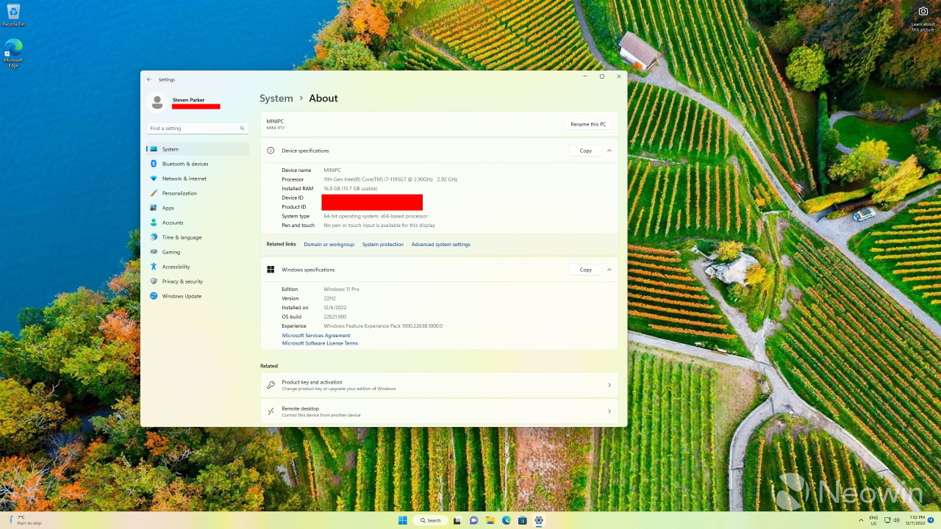Click the System breadcrumb in the header
941x529 pixels.
[276, 98]
